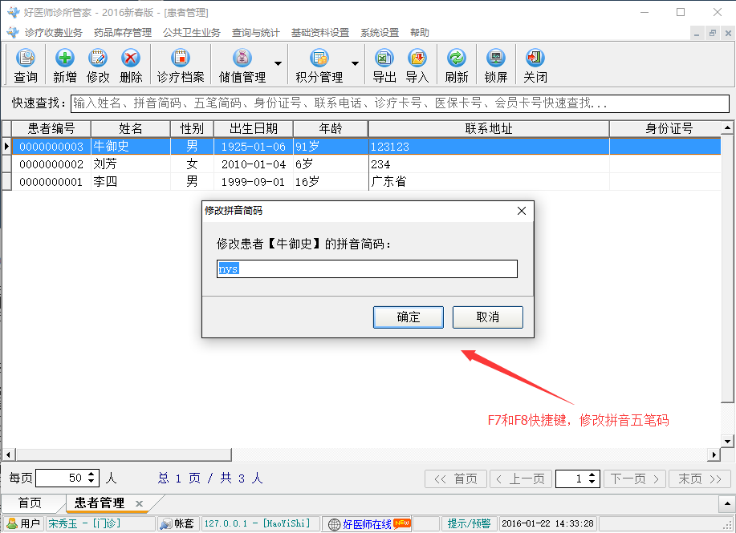
Task: Decrease the page number stepper
Action: coord(592,483)
